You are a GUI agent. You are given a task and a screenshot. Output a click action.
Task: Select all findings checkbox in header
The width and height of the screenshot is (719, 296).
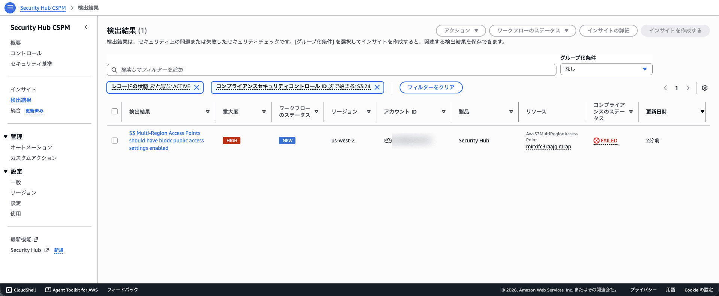[115, 111]
